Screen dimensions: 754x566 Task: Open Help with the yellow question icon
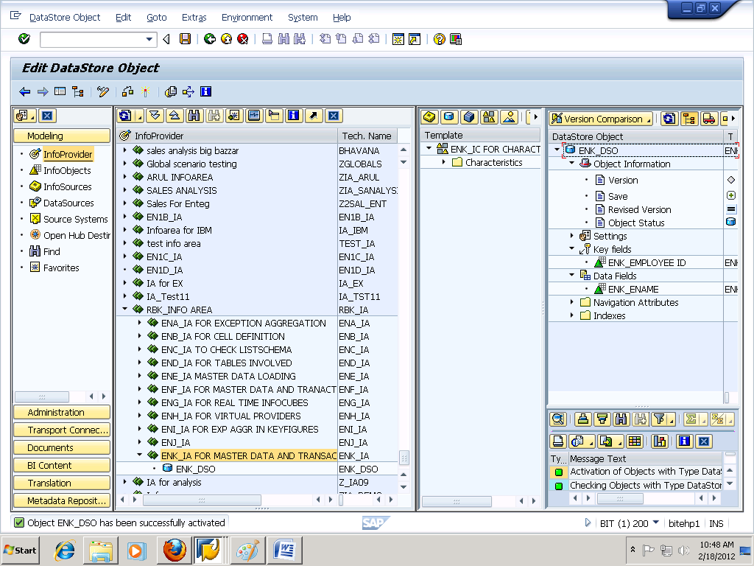(x=439, y=39)
